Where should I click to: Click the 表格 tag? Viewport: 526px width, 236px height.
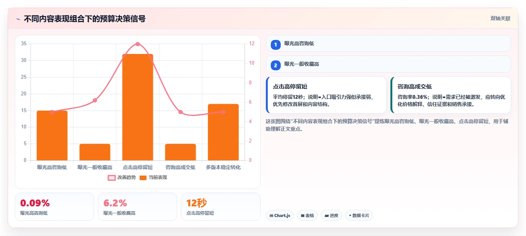pyautogui.click(x=307, y=215)
